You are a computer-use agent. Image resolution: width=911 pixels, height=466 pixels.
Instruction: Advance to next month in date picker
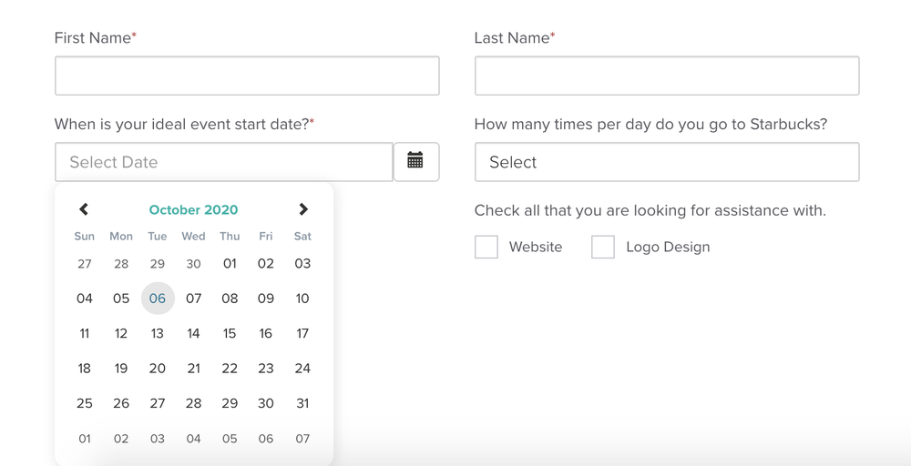click(303, 209)
